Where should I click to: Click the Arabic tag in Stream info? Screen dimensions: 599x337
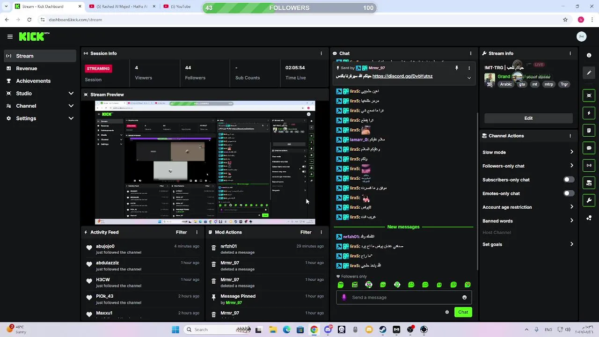(506, 84)
